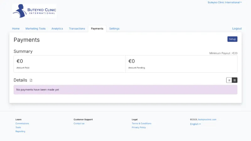The width and height of the screenshot is (251, 141).
Task: Open the Commissions footer link
Action: point(22,123)
